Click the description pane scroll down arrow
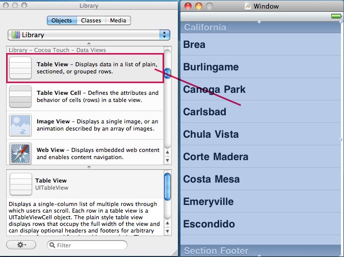 [167, 231]
